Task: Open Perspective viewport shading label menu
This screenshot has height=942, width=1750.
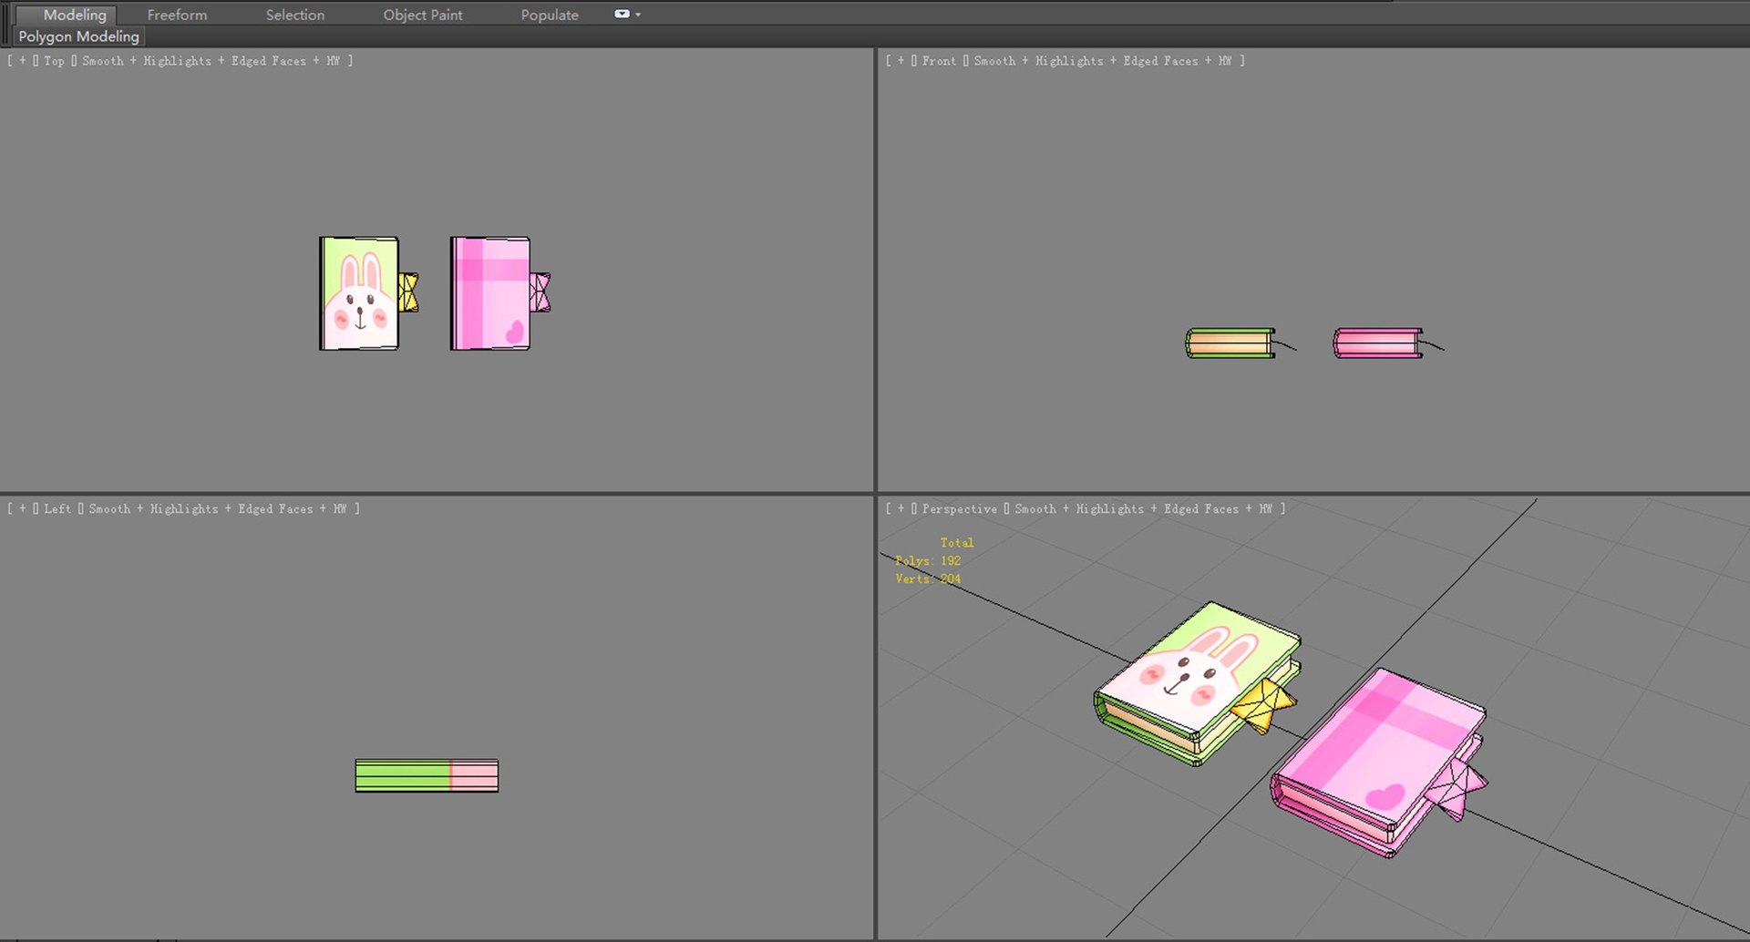Action: (1143, 509)
